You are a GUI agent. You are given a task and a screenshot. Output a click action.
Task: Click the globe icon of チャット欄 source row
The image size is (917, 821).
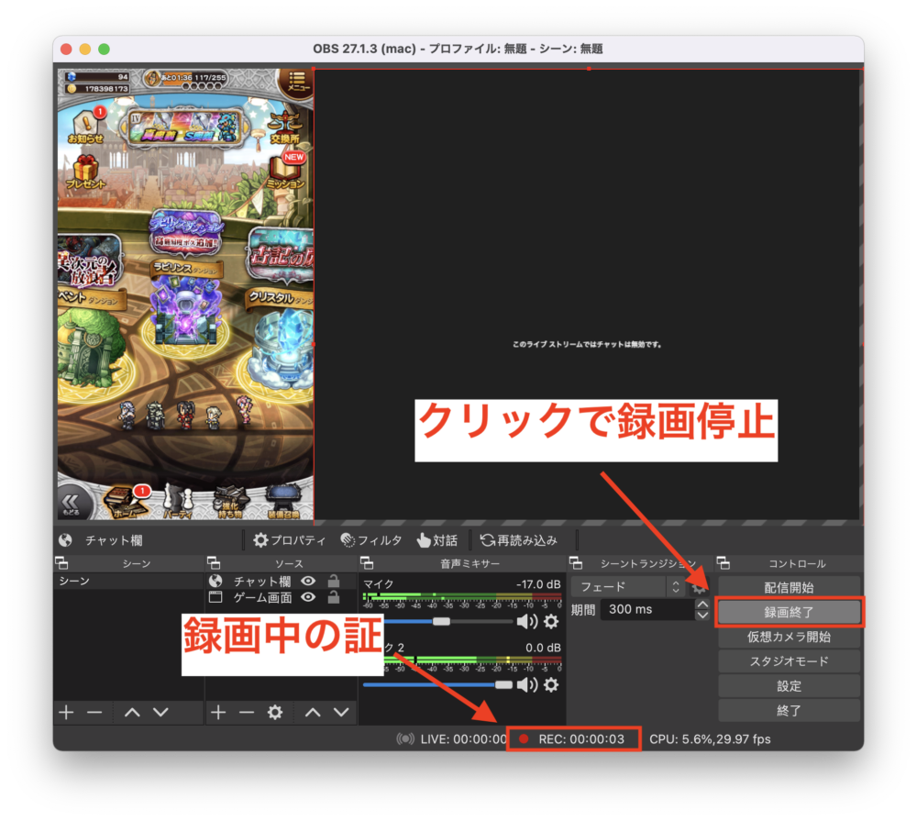pyautogui.click(x=215, y=581)
